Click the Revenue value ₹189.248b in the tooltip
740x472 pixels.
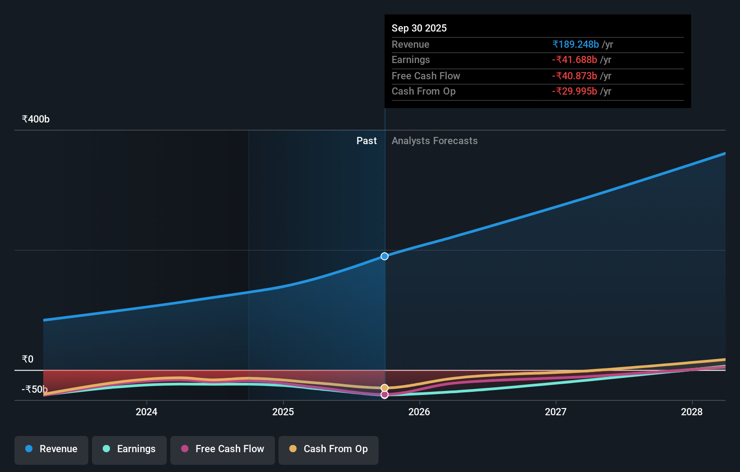click(575, 44)
